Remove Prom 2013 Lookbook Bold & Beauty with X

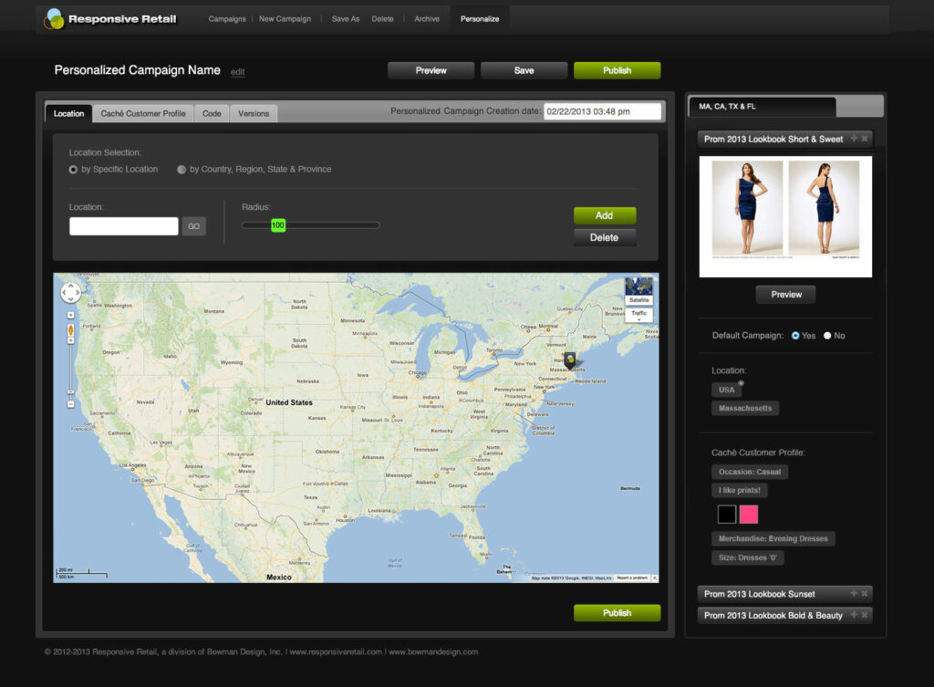(x=865, y=614)
